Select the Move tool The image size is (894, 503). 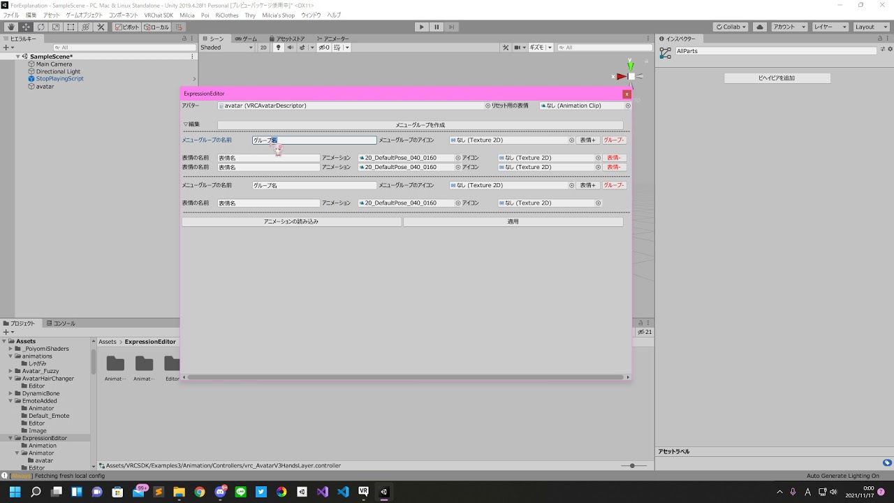(26, 27)
